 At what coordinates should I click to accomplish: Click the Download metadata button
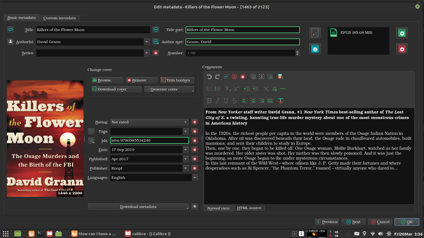(x=138, y=207)
